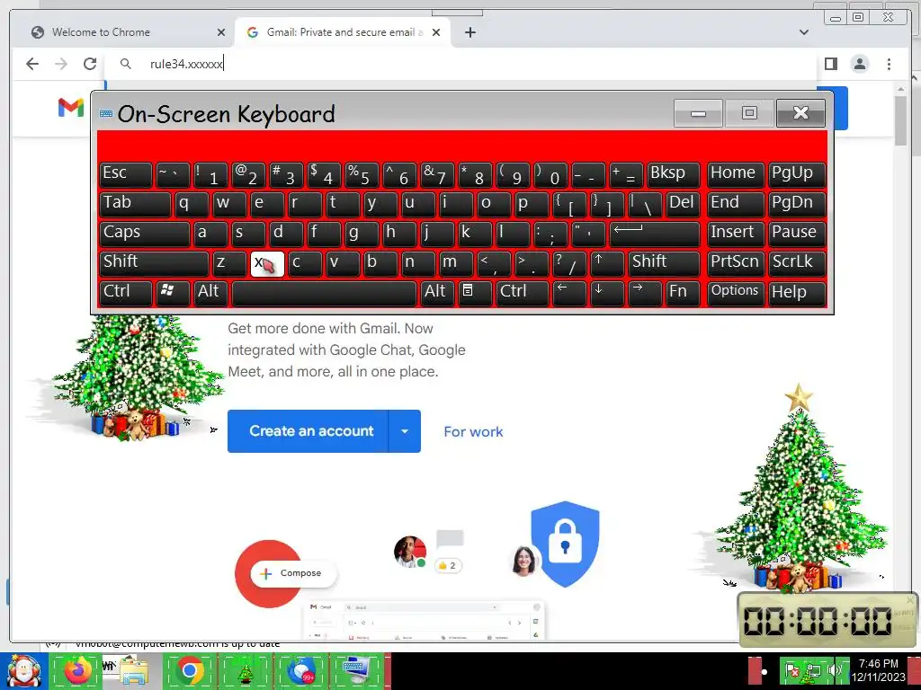This screenshot has width=921, height=690.
Task: Click the Windows logo key
Action: (x=173, y=292)
